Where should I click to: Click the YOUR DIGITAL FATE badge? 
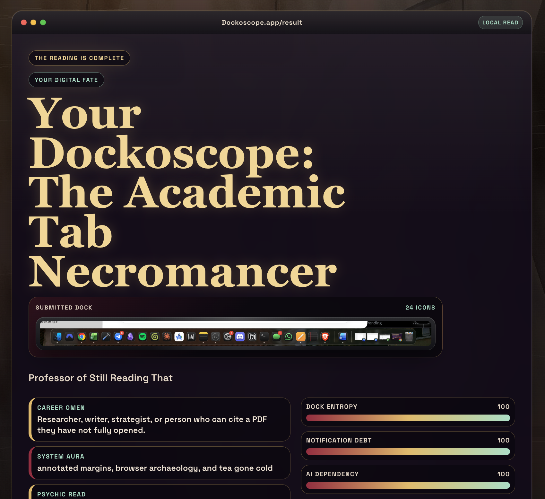coord(66,80)
